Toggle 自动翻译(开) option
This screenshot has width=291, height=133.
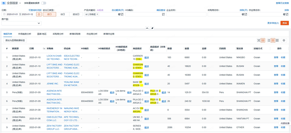click(117, 10)
